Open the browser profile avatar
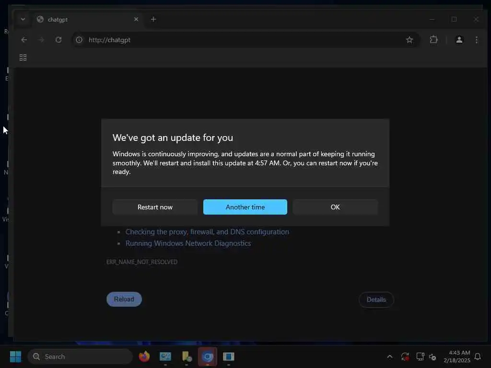This screenshot has width=491, height=368. pyautogui.click(x=459, y=40)
